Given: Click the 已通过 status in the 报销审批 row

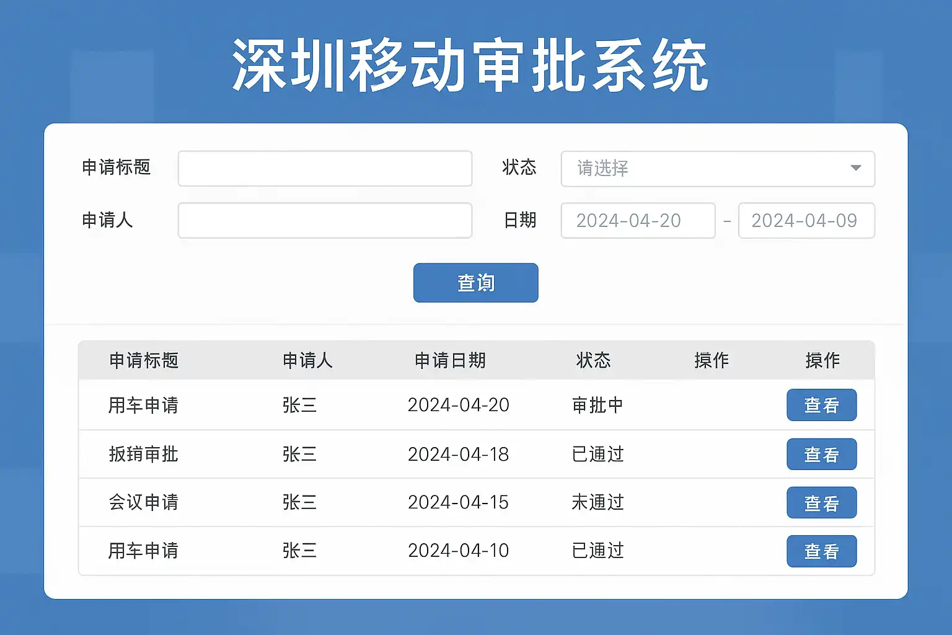Looking at the screenshot, I should (597, 454).
